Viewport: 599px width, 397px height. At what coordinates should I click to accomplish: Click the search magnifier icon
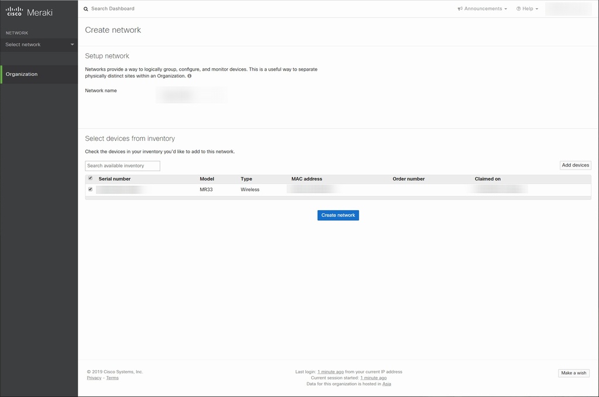(86, 9)
